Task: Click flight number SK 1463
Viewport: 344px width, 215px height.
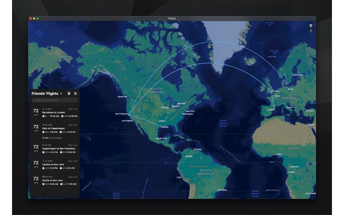Action: pos(48,125)
